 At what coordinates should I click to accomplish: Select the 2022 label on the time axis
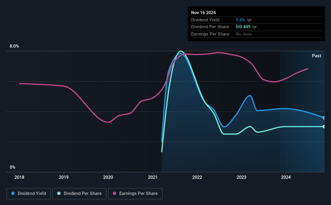(197, 177)
